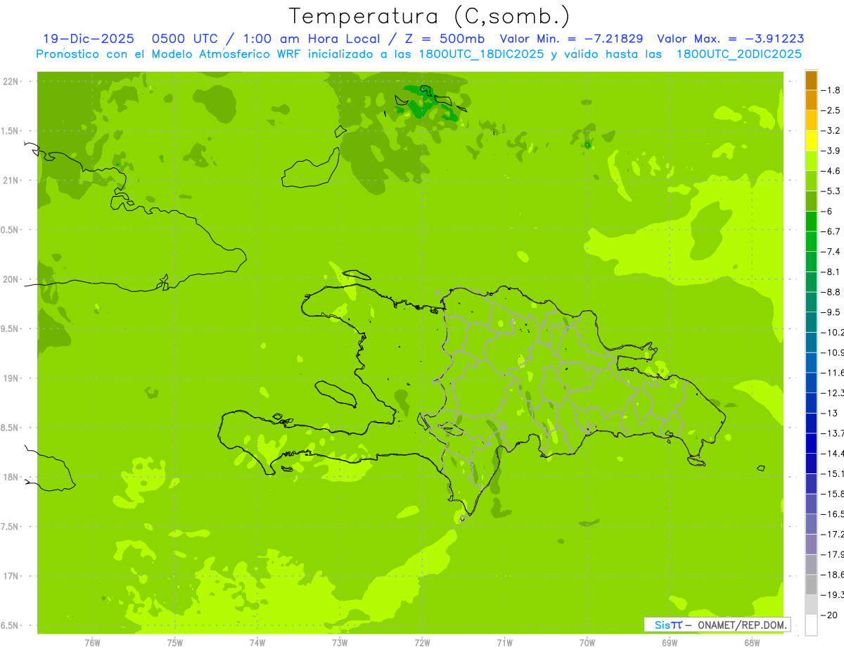Click the 19N latitude axis label
The image size is (844, 652).
(x=11, y=378)
